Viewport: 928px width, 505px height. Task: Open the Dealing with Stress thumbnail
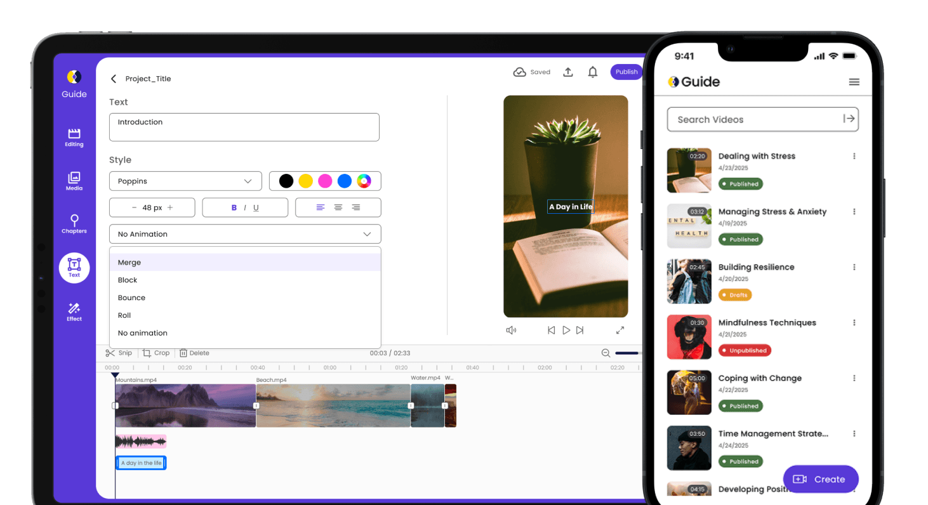689,171
